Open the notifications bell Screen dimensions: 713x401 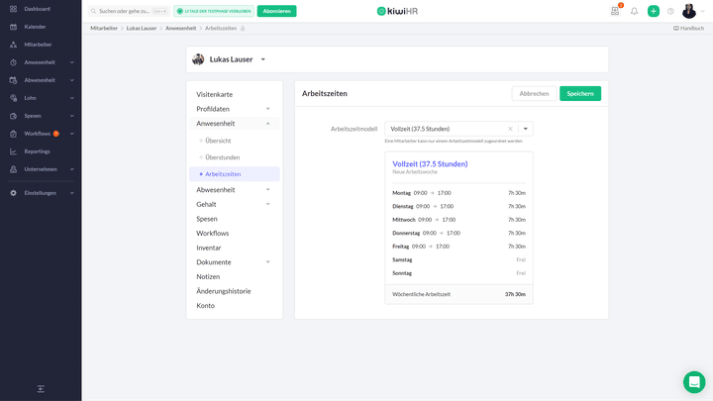pos(634,11)
